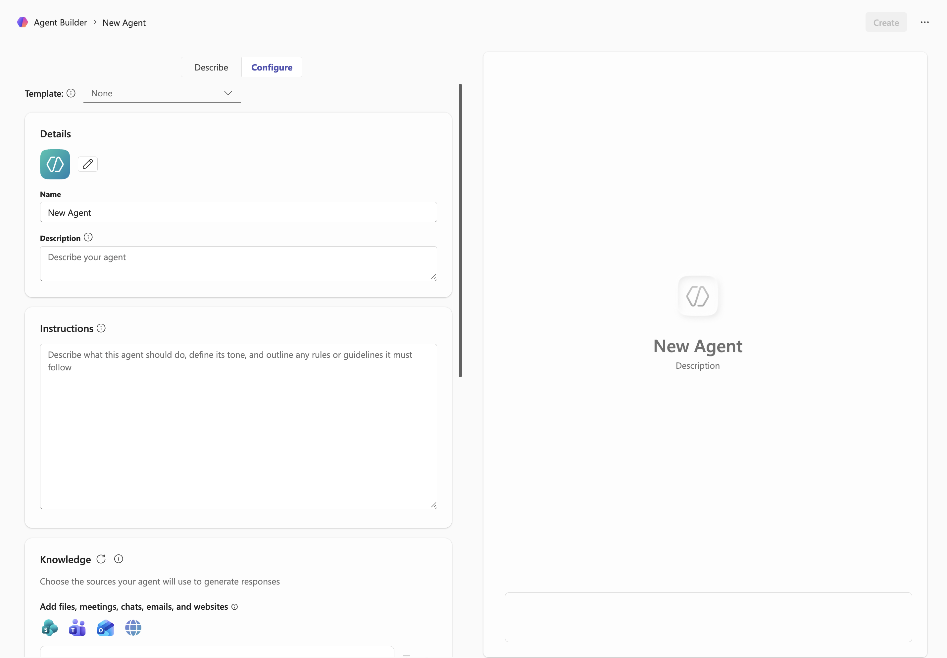
Task: Switch to the Describe tab
Action: [211, 67]
